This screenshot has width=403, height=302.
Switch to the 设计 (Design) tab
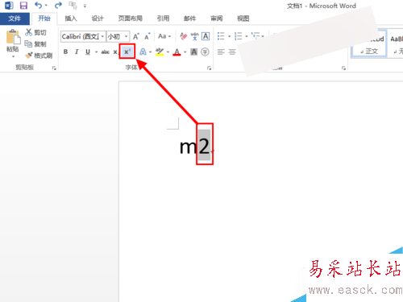[98, 19]
